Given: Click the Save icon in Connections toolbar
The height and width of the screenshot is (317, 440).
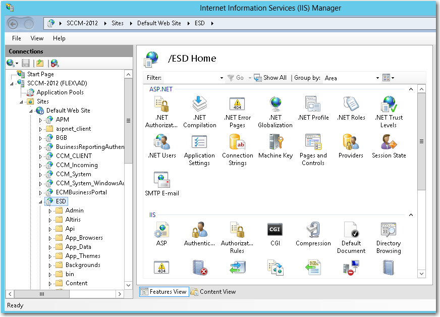Looking at the screenshot, I should (x=26, y=63).
